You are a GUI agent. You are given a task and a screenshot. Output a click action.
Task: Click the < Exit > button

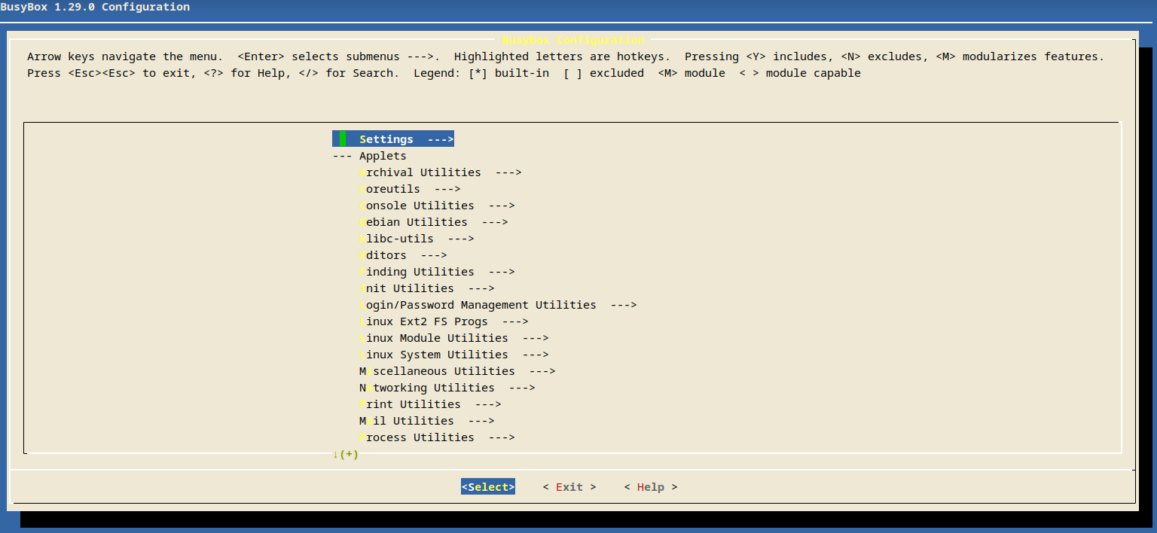[x=569, y=487]
